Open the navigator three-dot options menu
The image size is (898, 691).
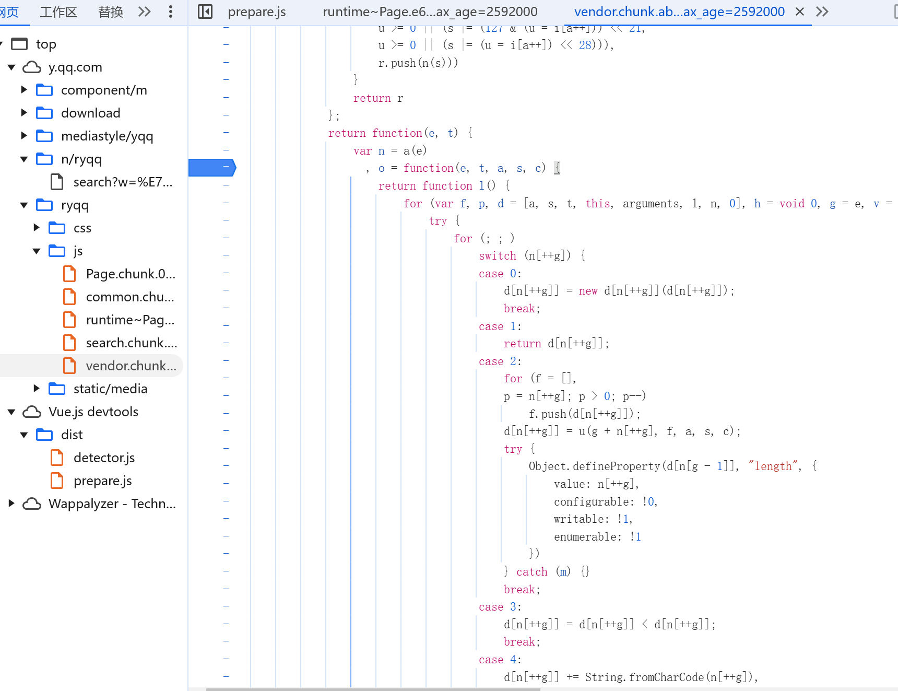point(171,11)
